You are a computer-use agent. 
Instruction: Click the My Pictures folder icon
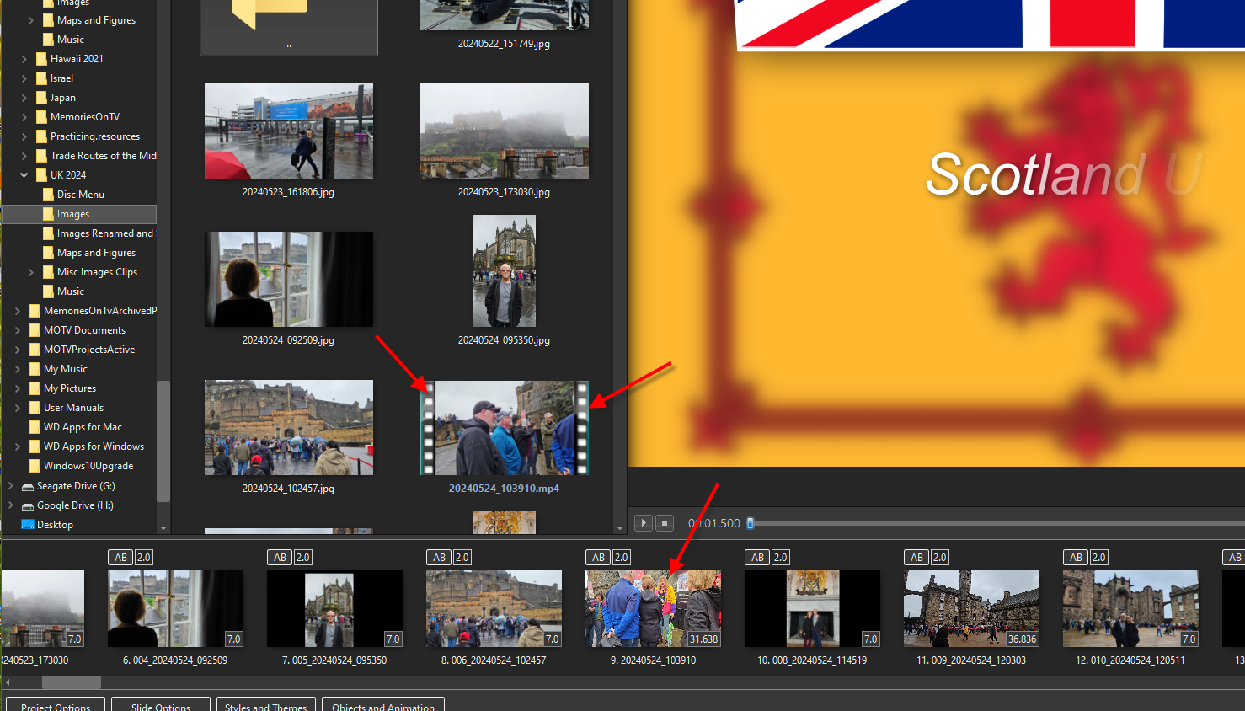point(35,388)
